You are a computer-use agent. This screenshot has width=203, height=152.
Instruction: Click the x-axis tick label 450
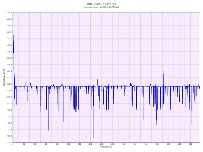click(x=179, y=144)
